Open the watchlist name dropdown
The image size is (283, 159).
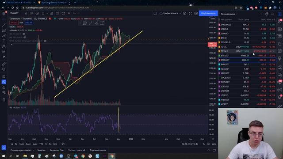pyautogui.click(x=229, y=14)
